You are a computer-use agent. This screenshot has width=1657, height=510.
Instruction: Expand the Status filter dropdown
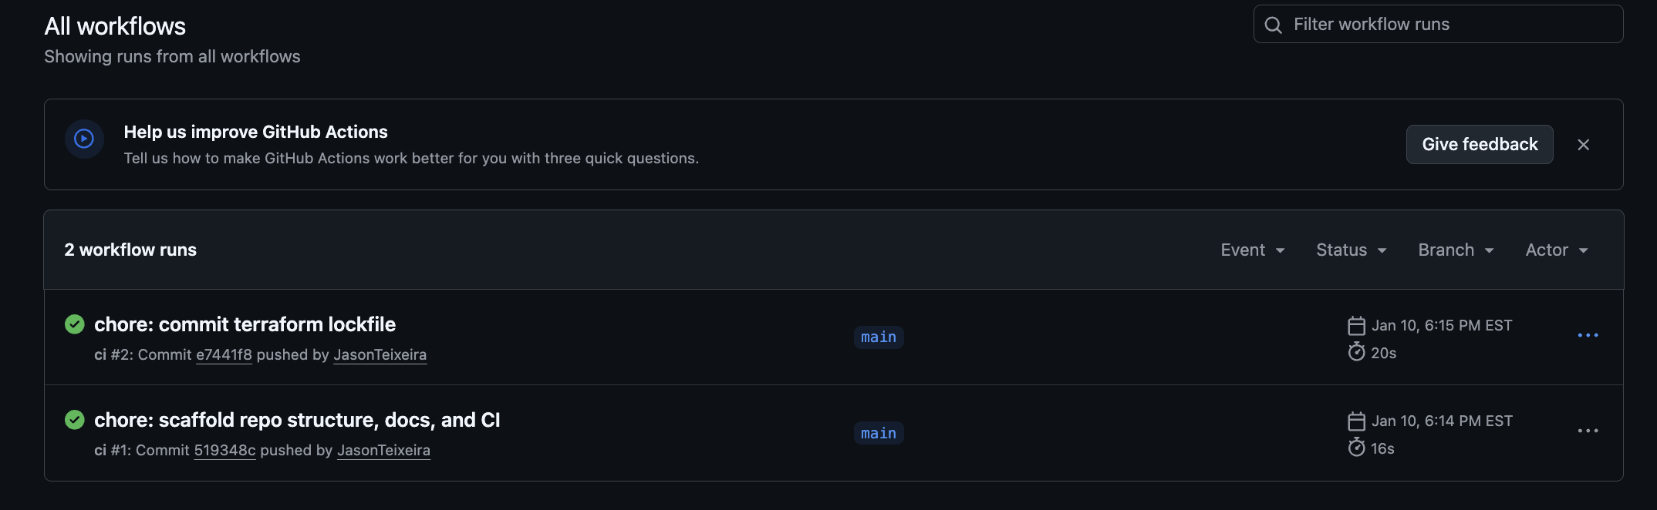click(1351, 250)
